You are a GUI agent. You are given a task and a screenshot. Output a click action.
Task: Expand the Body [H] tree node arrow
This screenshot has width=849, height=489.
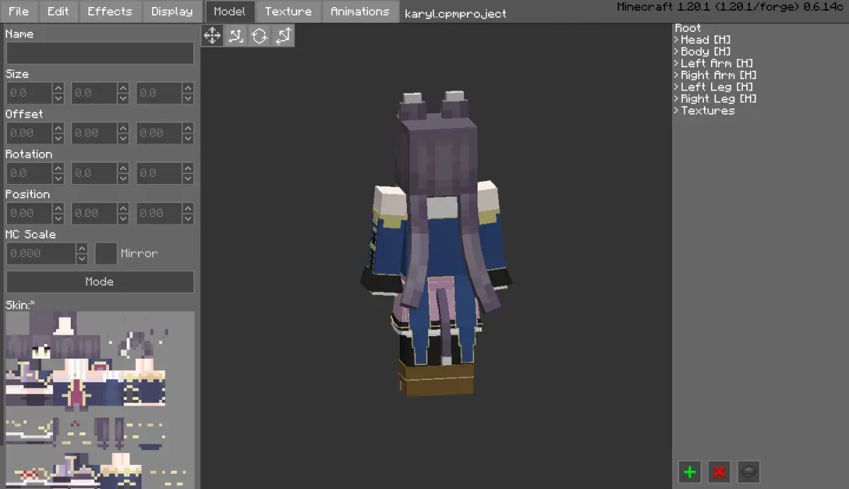676,52
